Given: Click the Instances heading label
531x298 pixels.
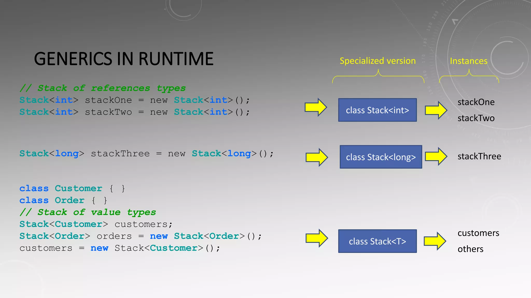Looking at the screenshot, I should 469,61.
